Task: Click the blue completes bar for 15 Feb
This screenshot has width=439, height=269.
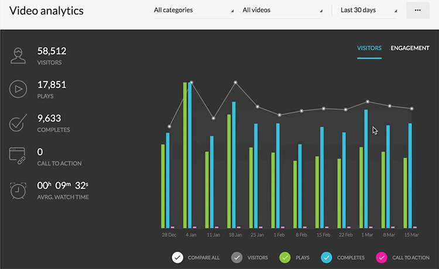Action: (322, 178)
